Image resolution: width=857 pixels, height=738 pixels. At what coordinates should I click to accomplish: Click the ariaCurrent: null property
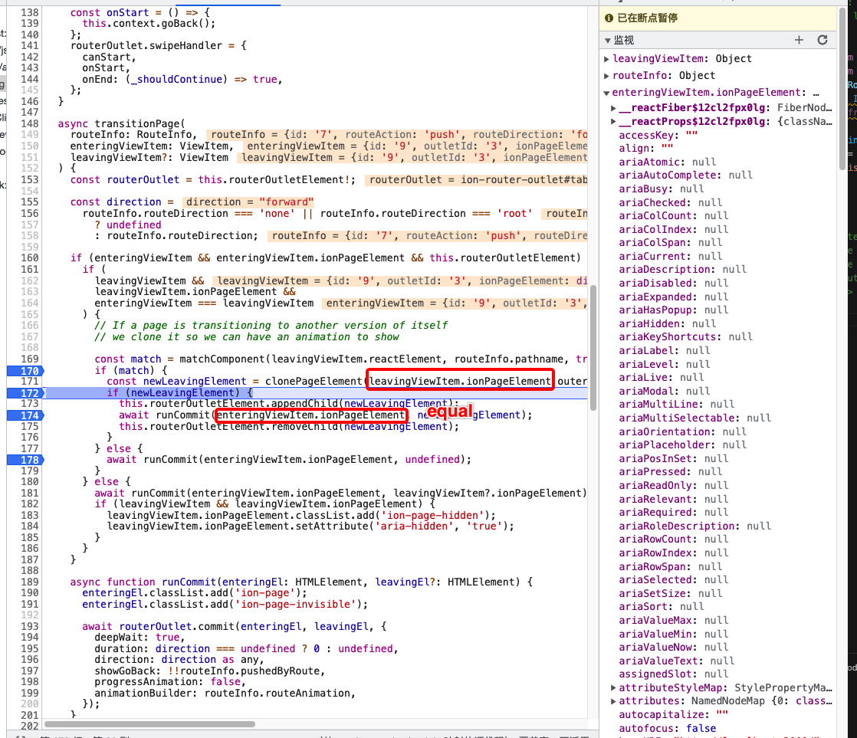[670, 256]
